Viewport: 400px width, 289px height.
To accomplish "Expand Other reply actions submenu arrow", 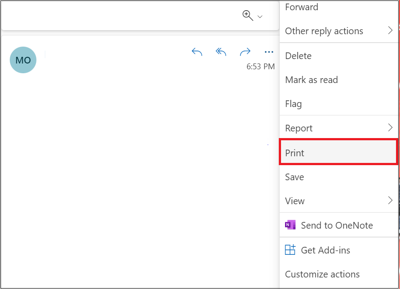I will [x=390, y=30].
